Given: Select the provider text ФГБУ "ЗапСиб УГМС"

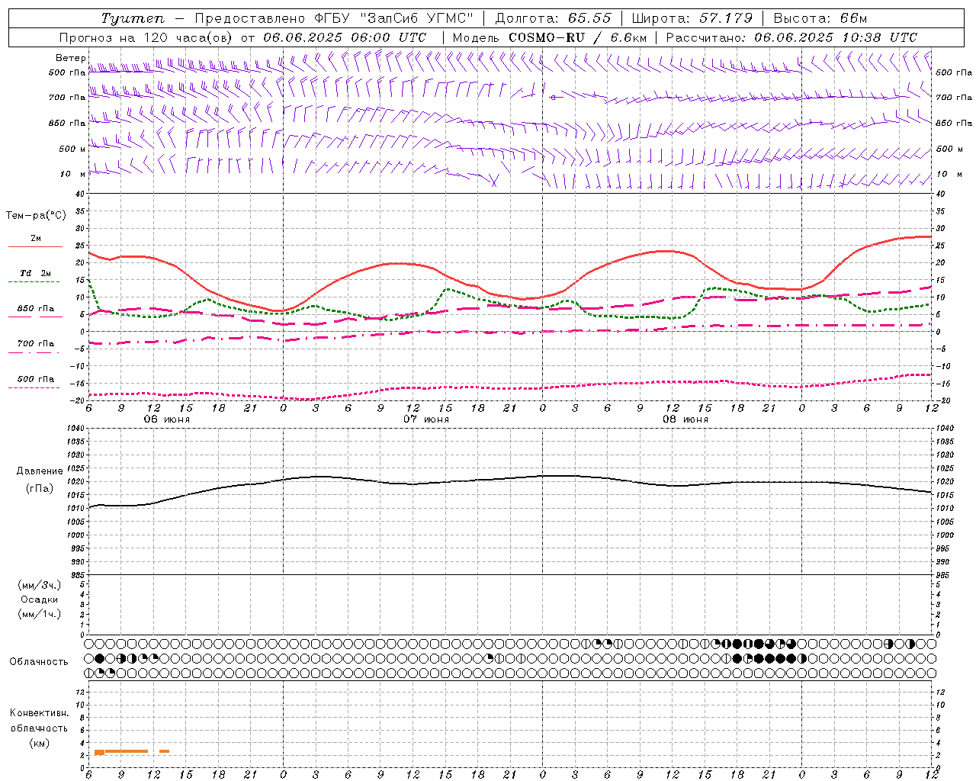Looking at the screenshot, I should tap(395, 18).
